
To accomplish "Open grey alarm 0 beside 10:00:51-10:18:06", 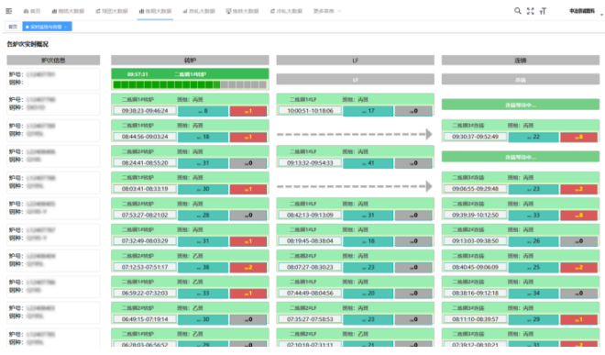I will [413, 111].
